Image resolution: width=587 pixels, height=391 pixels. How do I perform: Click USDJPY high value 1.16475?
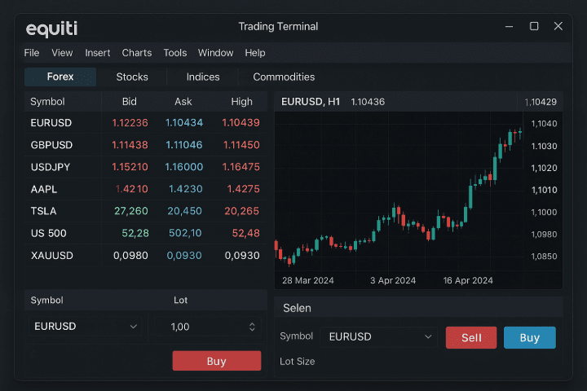241,167
